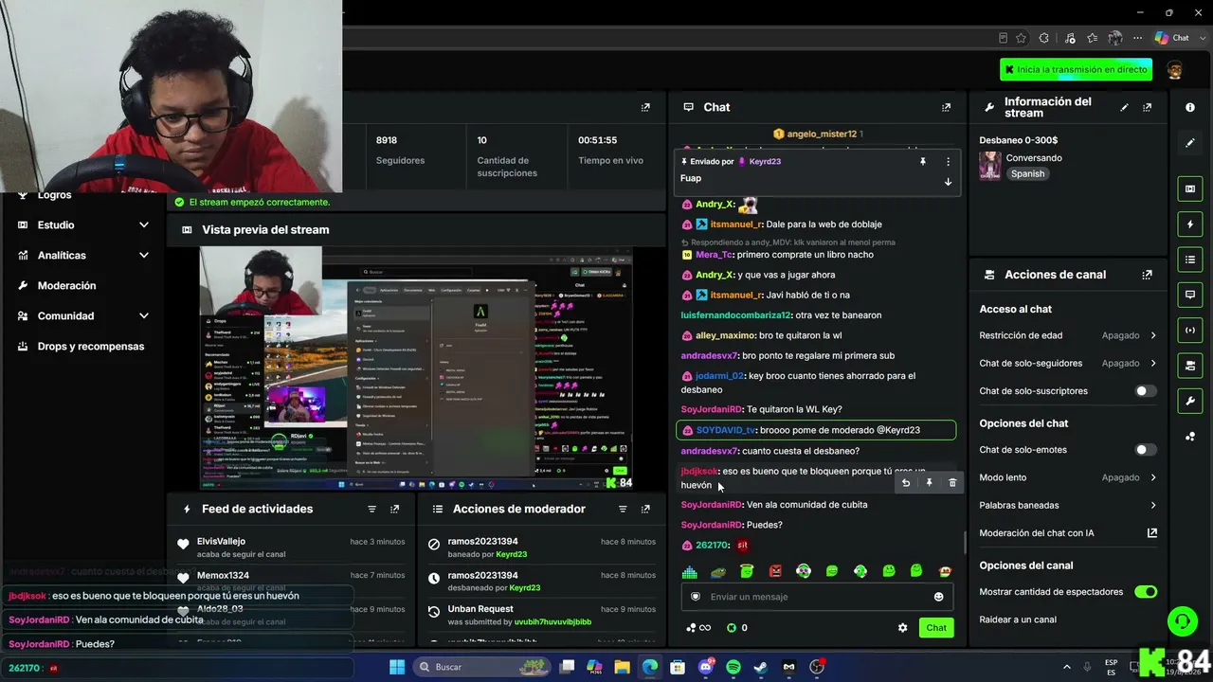Unpin the pinned message from Keyrd23
Screen dimensions: 1213x682
pyautogui.click(x=922, y=162)
